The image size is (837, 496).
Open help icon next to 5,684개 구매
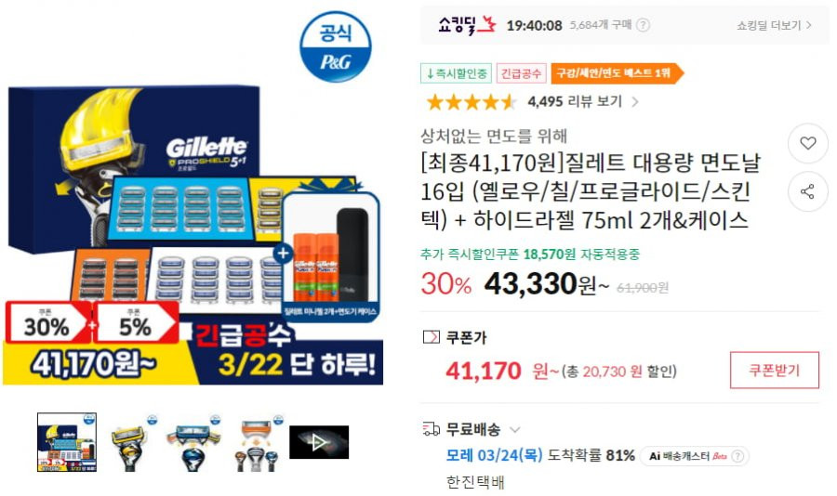tap(644, 25)
